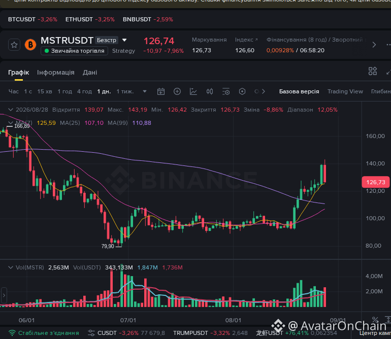This screenshot has height=339, width=391.
Task: Click the add circle plus icon
Action: 177,91
